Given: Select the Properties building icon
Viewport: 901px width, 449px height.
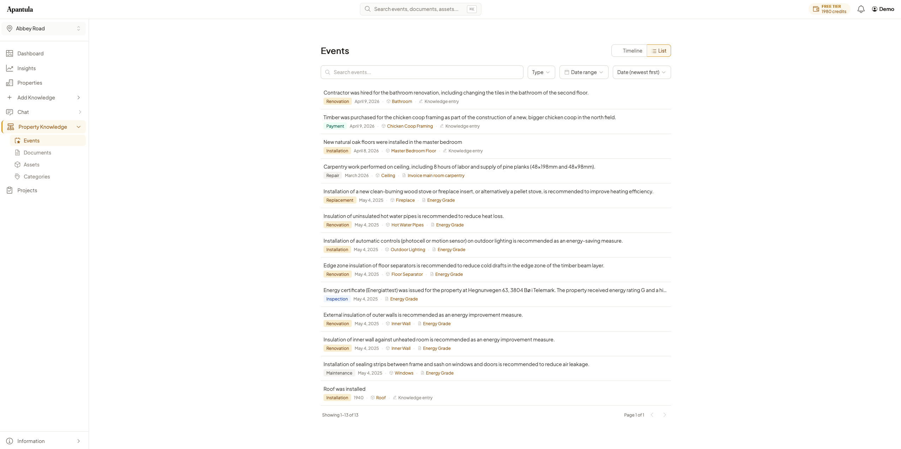Looking at the screenshot, I should [x=10, y=83].
